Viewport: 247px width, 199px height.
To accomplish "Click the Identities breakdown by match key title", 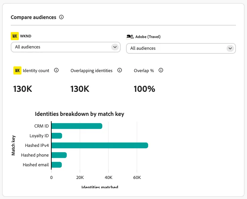I will pos(79,114).
